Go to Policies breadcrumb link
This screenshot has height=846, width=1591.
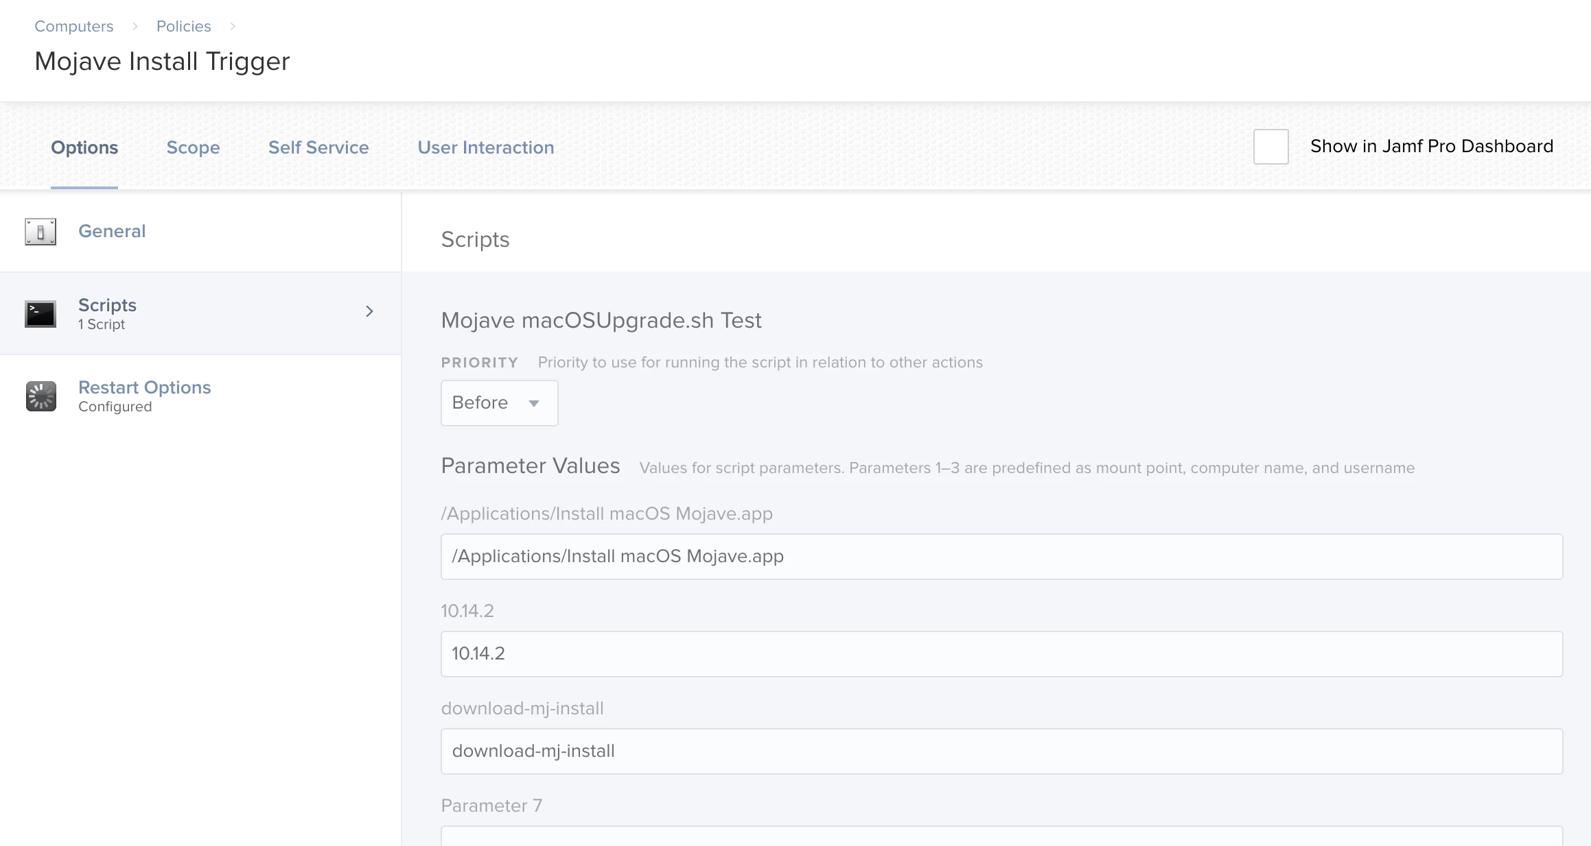184,26
